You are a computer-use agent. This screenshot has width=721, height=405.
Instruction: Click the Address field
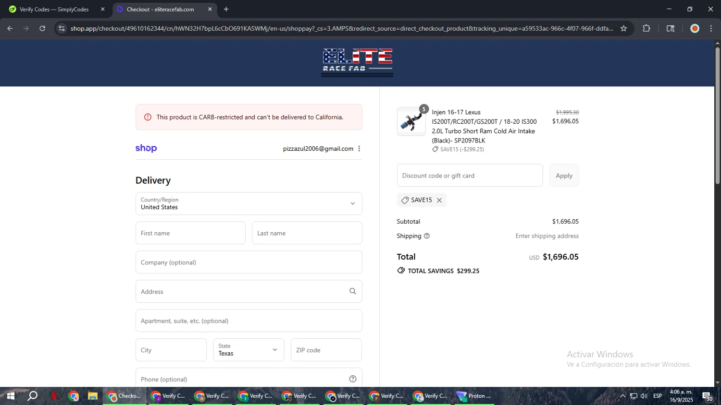tap(249, 291)
